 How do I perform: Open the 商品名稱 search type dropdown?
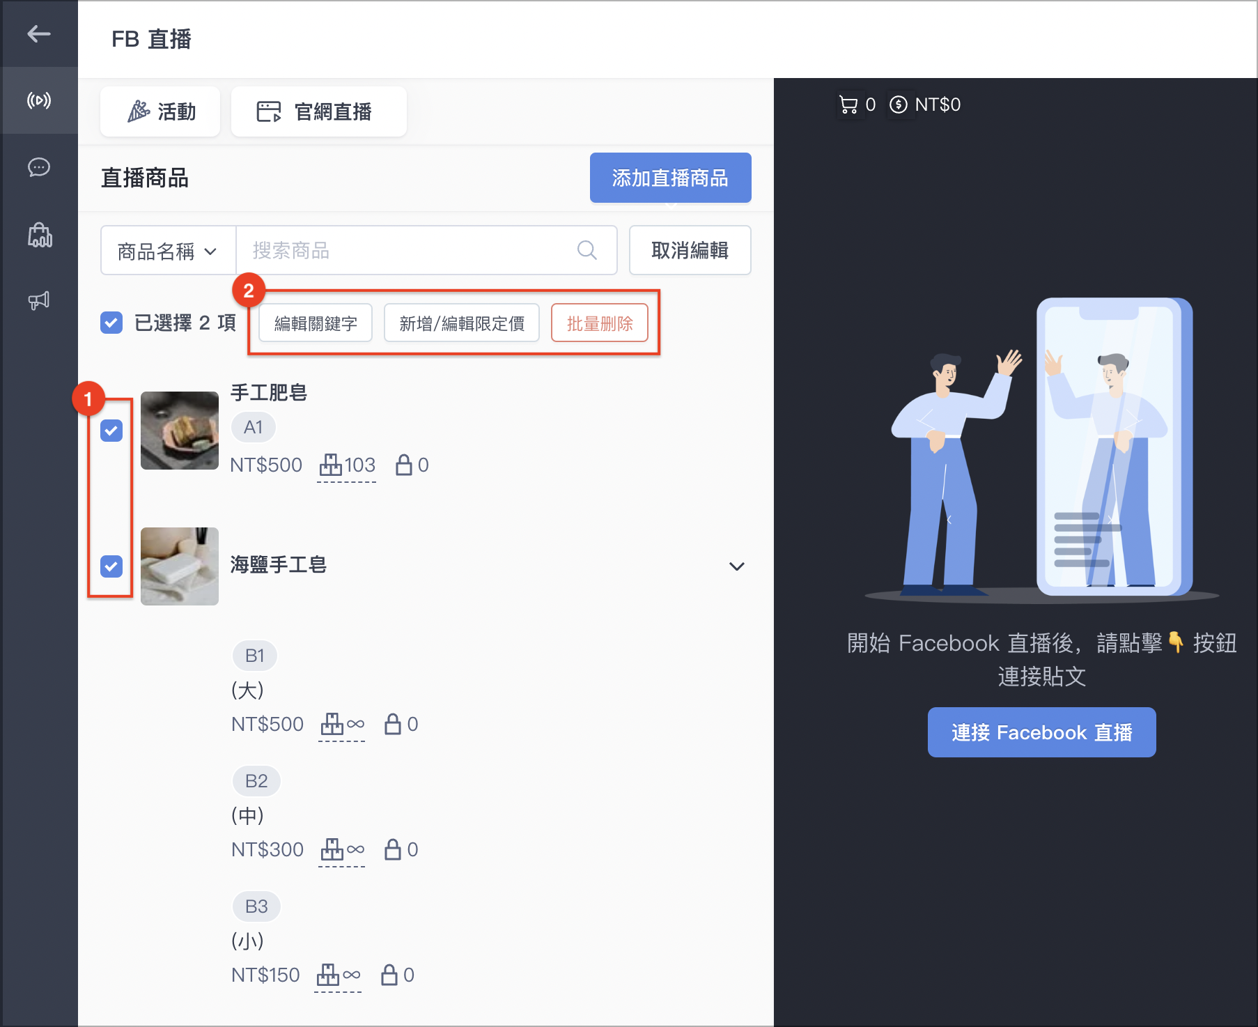(168, 250)
